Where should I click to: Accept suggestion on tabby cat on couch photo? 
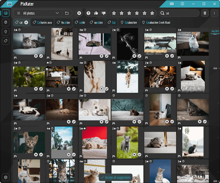click(41, 56)
